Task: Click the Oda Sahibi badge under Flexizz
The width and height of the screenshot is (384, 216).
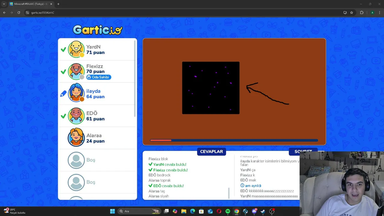Action: click(x=99, y=77)
